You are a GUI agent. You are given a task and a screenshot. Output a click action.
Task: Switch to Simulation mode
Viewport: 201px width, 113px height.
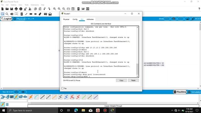(x=194, y=92)
